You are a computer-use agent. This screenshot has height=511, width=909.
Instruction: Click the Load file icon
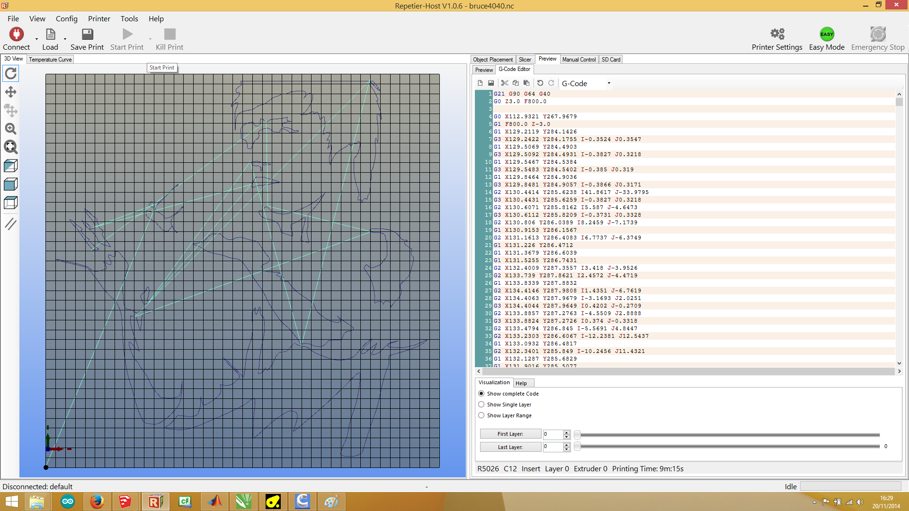pos(51,34)
